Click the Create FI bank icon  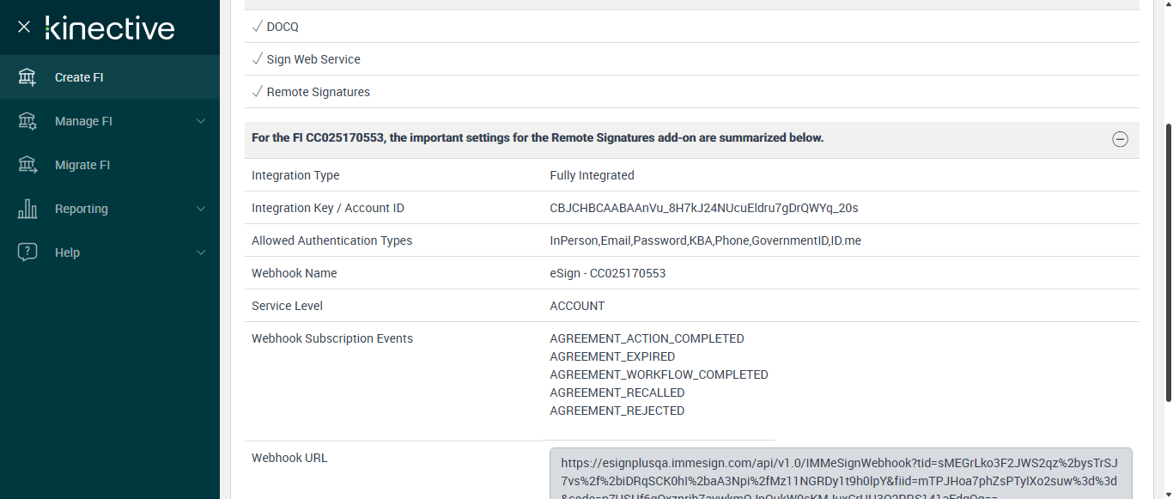pos(27,77)
